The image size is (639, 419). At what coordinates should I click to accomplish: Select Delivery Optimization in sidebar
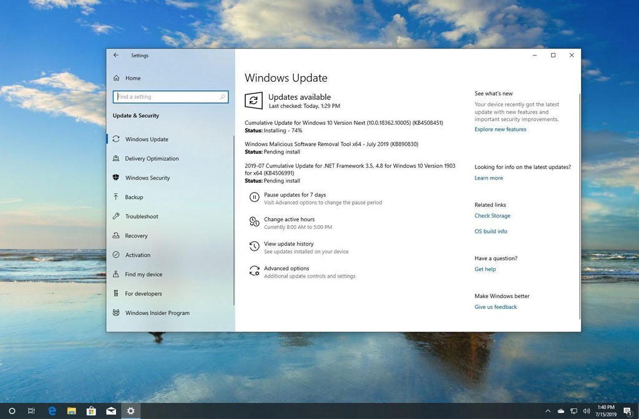pos(152,158)
